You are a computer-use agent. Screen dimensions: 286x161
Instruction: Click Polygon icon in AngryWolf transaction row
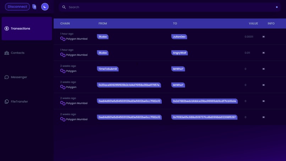tap(63, 55)
